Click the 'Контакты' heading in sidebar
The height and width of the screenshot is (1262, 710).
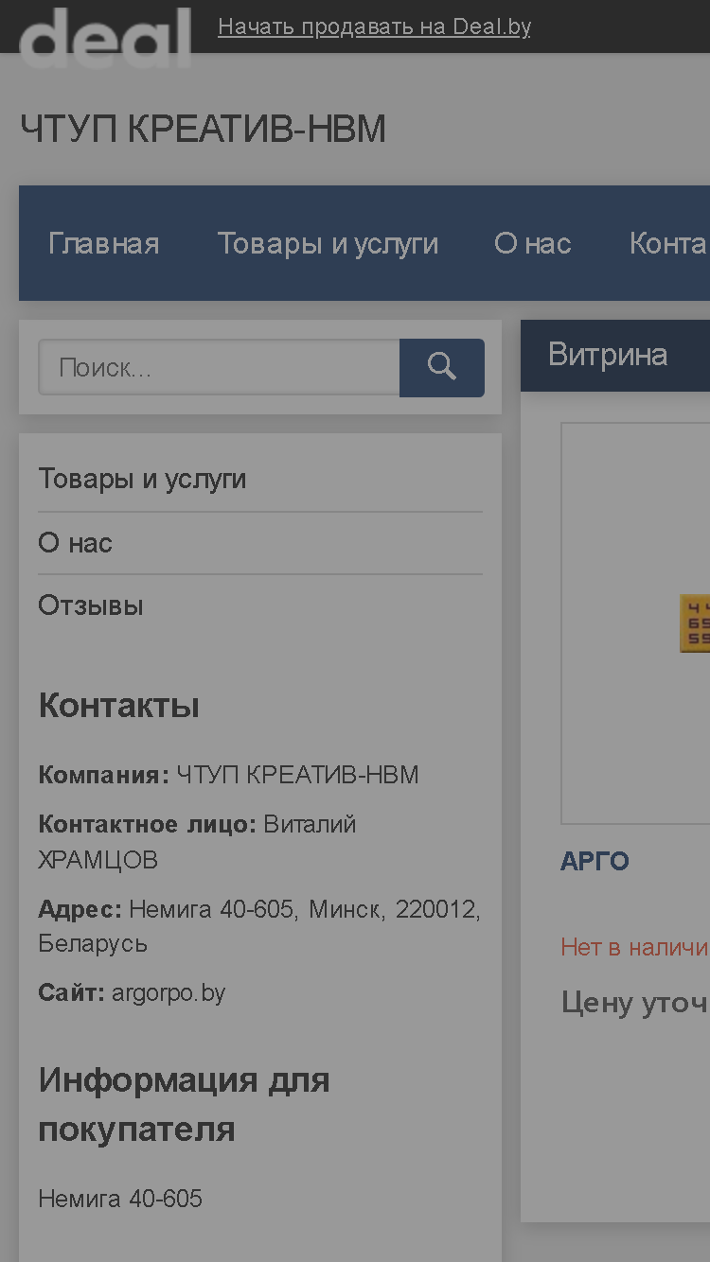[118, 706]
